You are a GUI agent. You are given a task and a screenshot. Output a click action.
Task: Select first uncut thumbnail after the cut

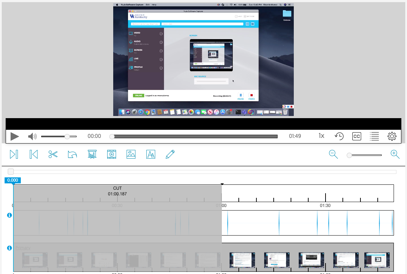(x=242, y=260)
